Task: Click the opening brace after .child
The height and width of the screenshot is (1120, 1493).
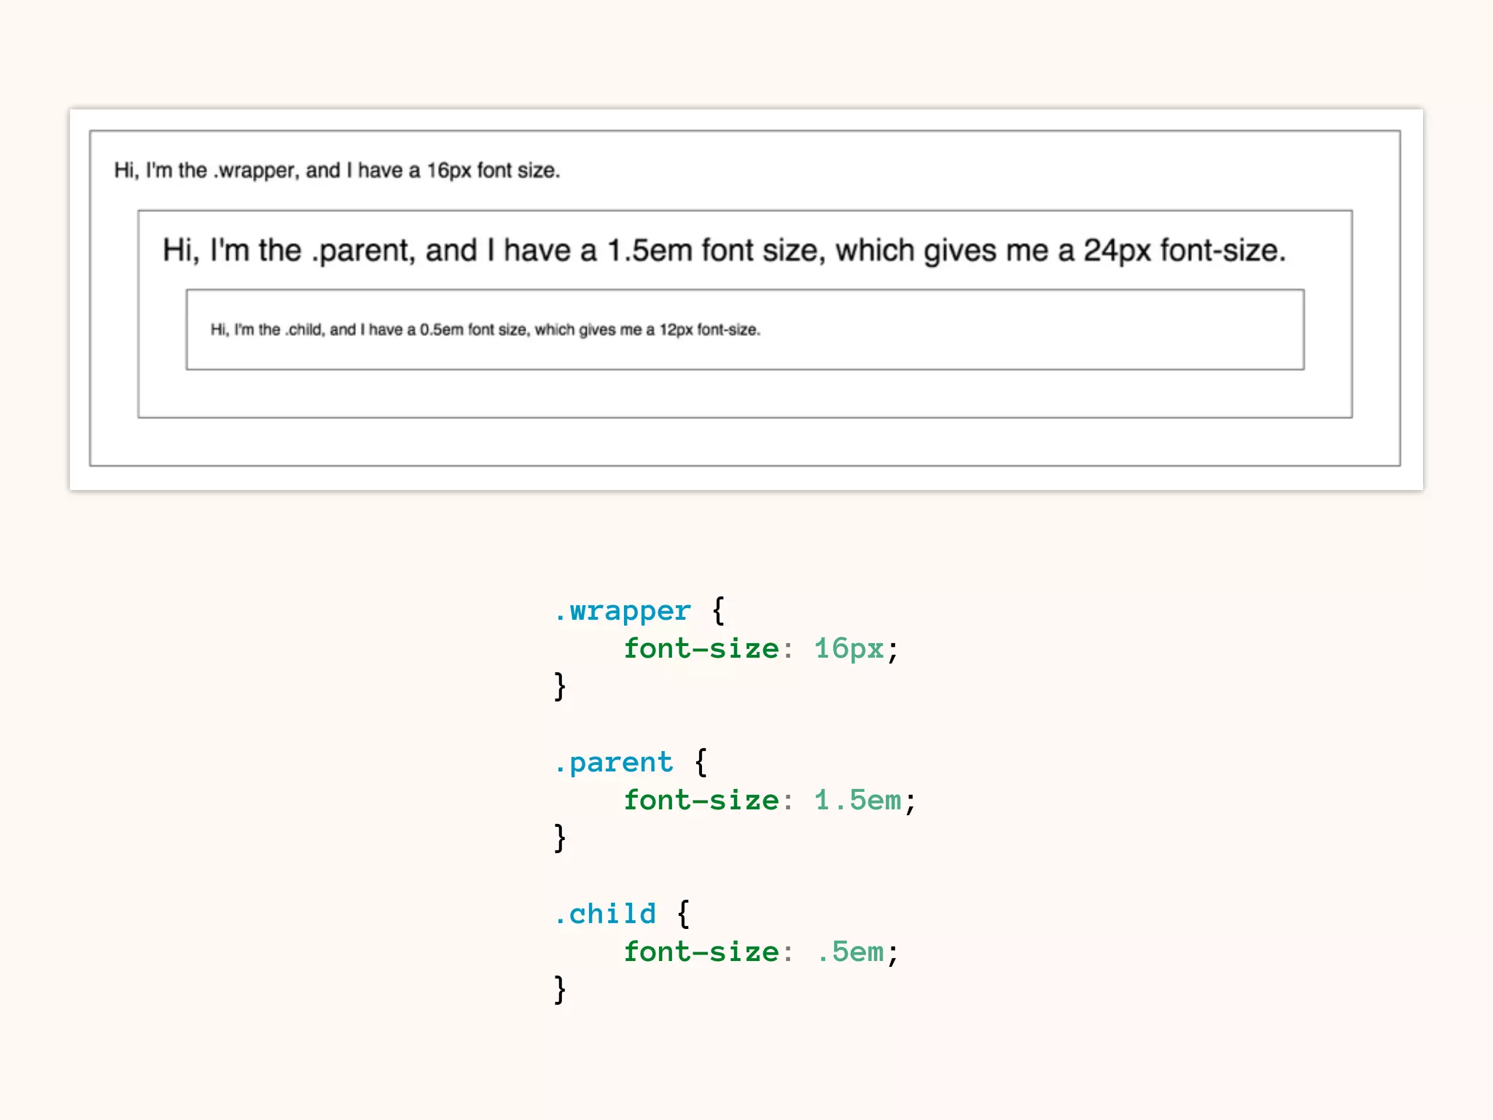Action: pos(683,914)
